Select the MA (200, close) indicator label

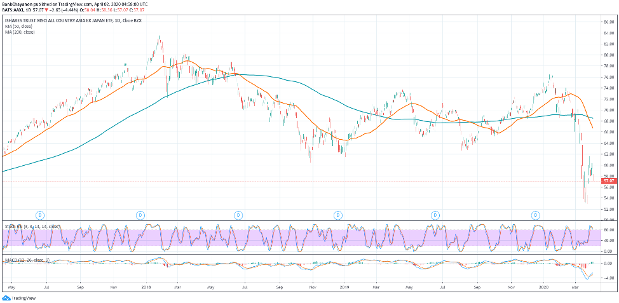click(x=23, y=32)
